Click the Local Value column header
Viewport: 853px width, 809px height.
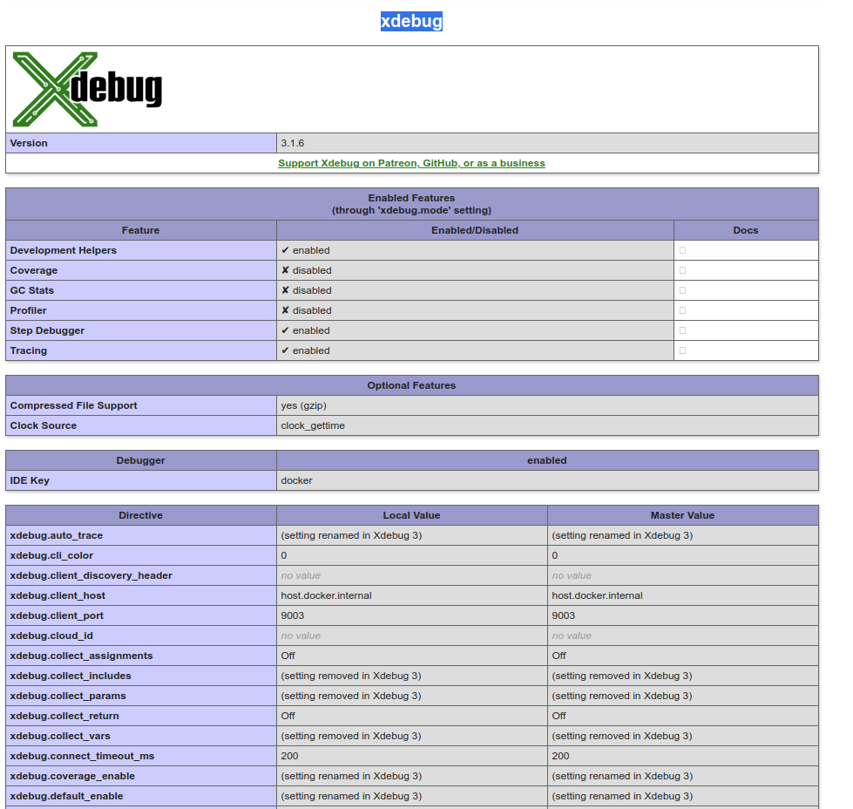412,515
